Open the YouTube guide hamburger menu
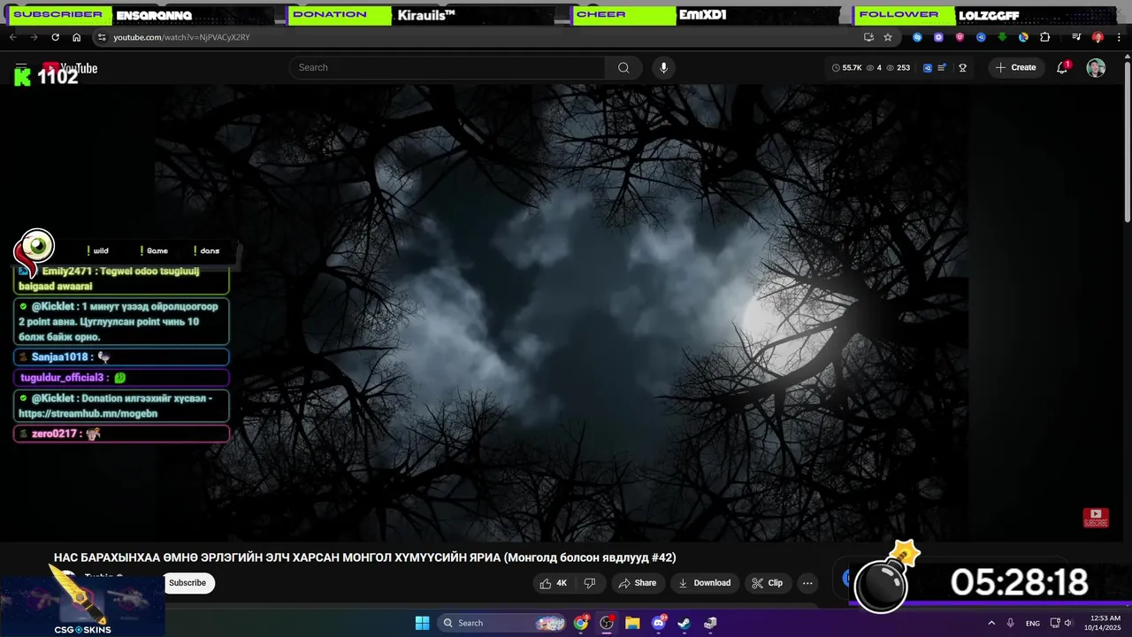The height and width of the screenshot is (637, 1132). click(x=21, y=67)
